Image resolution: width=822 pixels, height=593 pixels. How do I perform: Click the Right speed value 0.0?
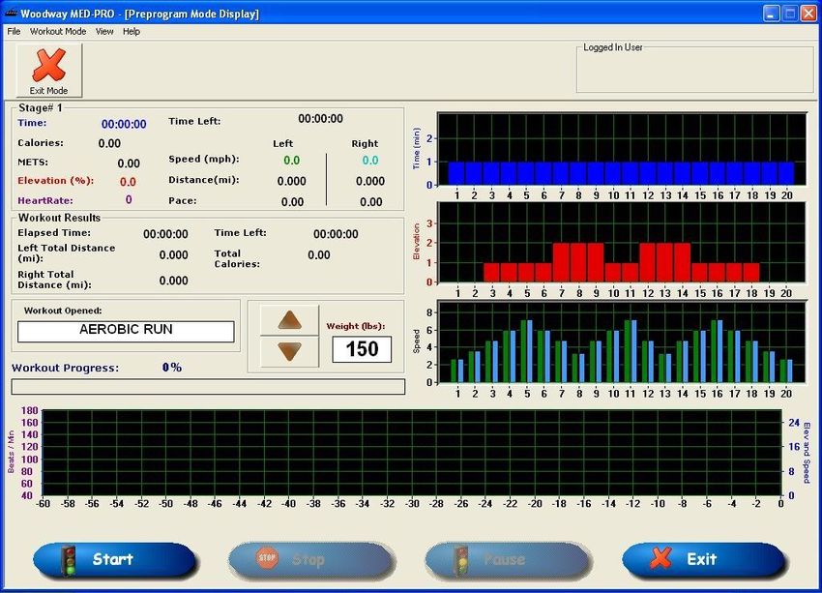click(370, 161)
